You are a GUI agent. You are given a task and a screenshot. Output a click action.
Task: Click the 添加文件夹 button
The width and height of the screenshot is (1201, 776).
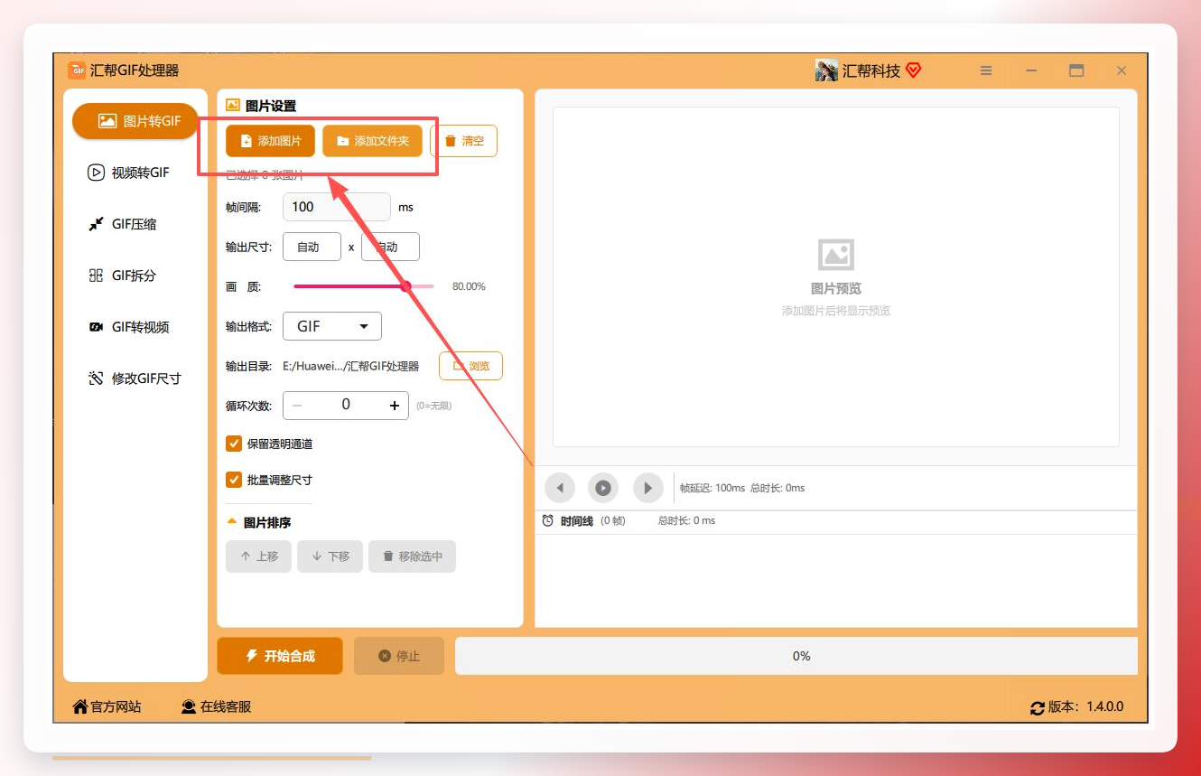click(372, 141)
